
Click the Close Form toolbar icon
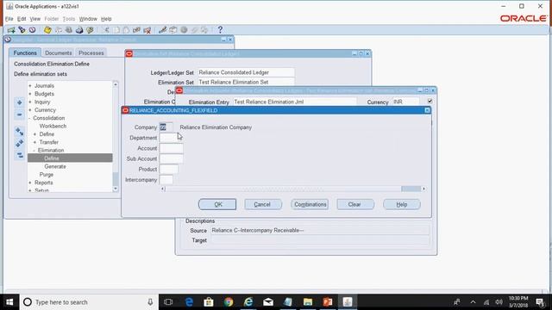coord(90,30)
